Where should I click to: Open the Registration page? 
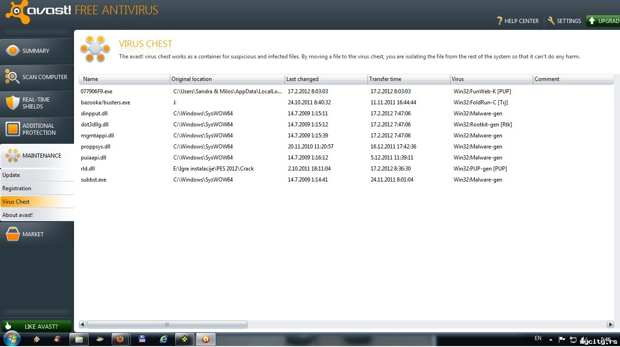point(37,188)
